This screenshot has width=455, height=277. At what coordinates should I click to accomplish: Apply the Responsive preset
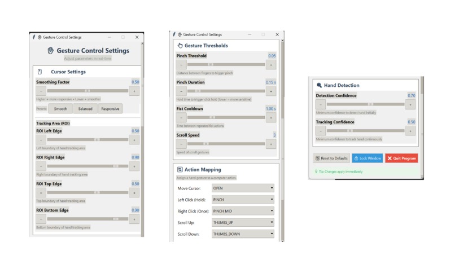coord(110,109)
